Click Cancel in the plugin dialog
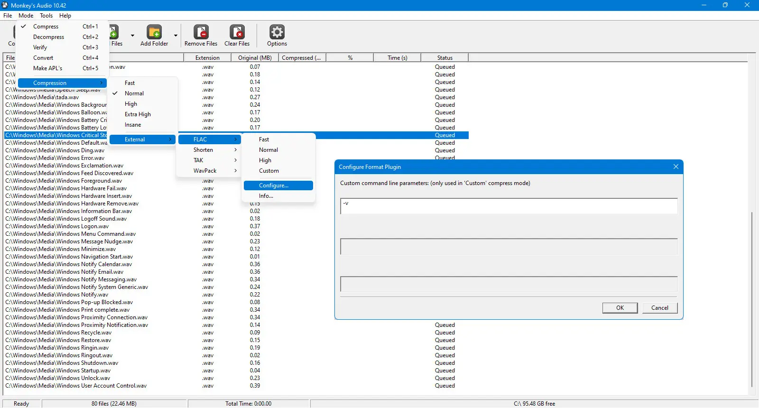Screen dimensions: 759x408 click(660, 308)
